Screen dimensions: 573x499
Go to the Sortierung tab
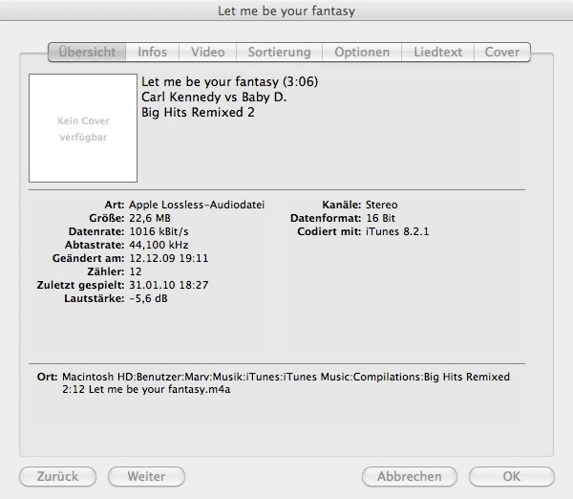coord(279,52)
